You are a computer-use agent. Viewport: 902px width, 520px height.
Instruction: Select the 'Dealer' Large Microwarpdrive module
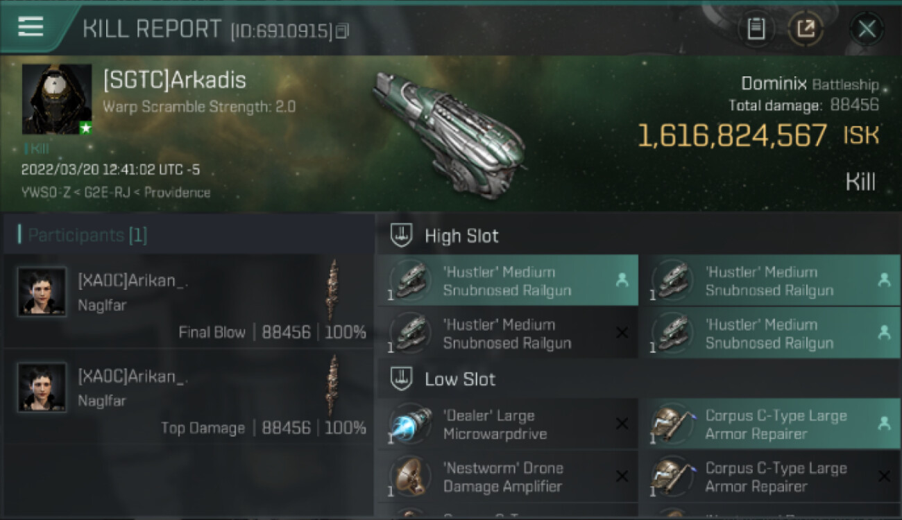(x=508, y=424)
